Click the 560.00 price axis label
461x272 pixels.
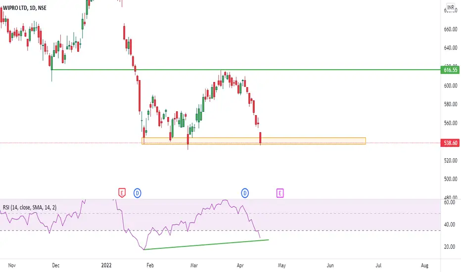coord(451,123)
